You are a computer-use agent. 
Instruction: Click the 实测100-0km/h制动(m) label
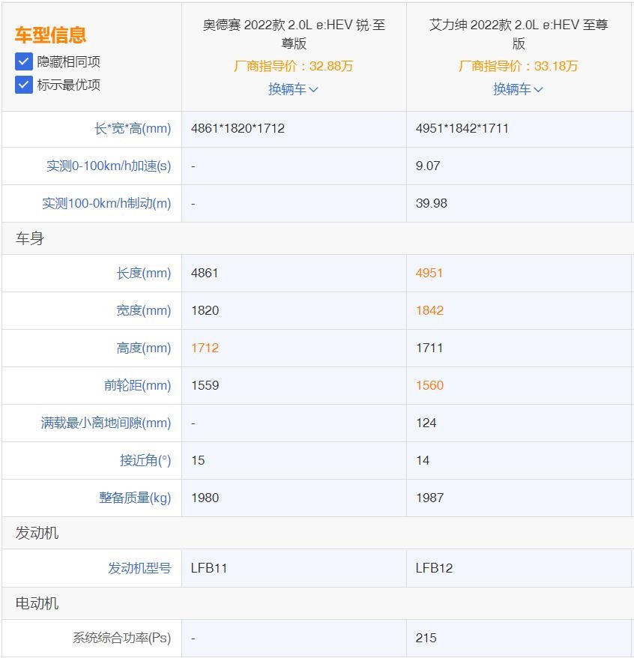click(x=106, y=203)
